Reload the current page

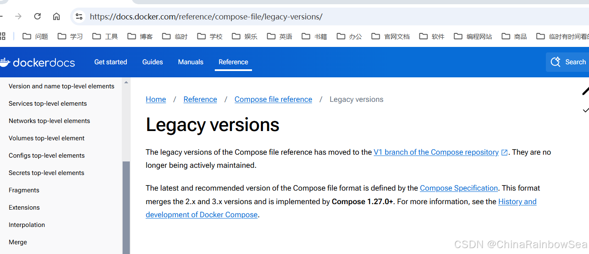click(37, 16)
